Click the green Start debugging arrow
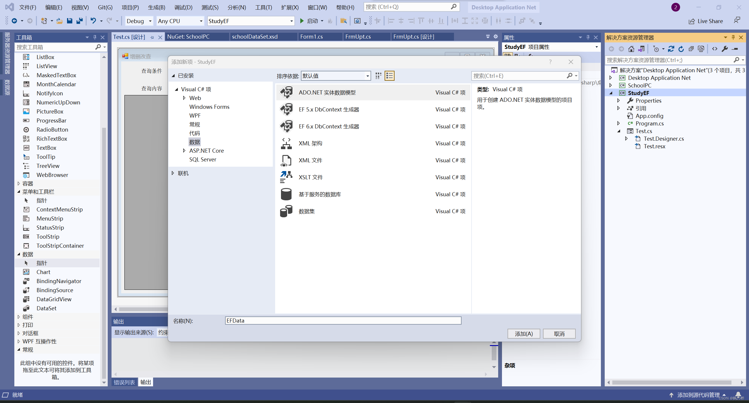The image size is (749, 403). [302, 21]
